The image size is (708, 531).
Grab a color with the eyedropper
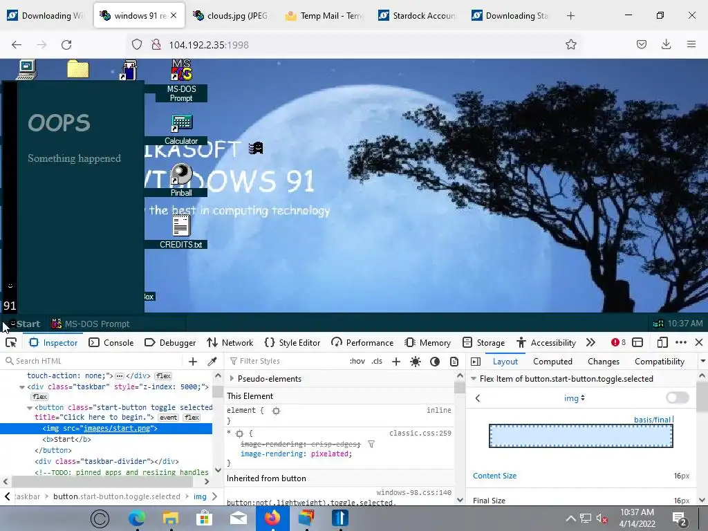tap(212, 361)
